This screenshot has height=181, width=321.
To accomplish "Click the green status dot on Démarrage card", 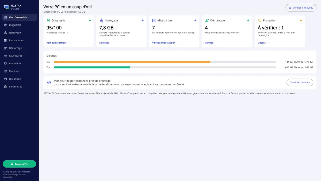I will 248,20.
